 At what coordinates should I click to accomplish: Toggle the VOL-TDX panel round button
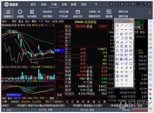(x=3, y=67)
